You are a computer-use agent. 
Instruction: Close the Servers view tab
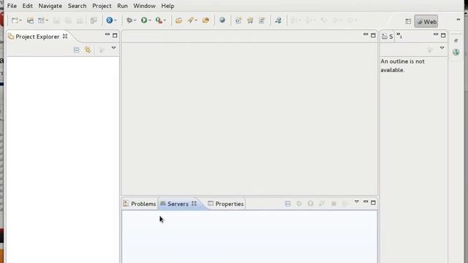coord(194,203)
